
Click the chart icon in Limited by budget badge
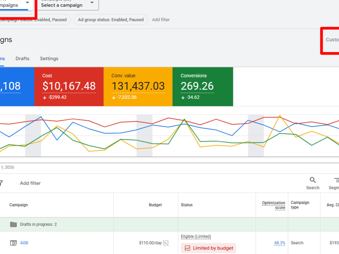click(x=187, y=248)
